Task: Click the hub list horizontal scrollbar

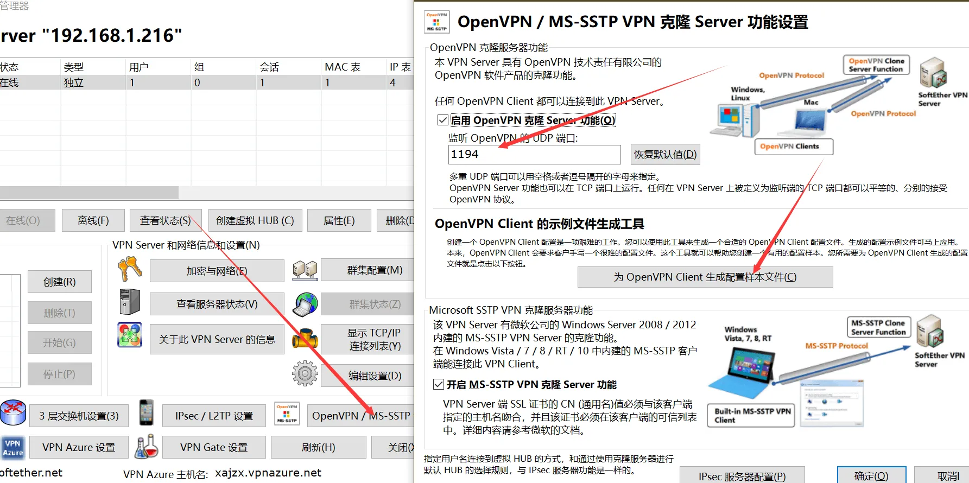Action: (x=89, y=193)
